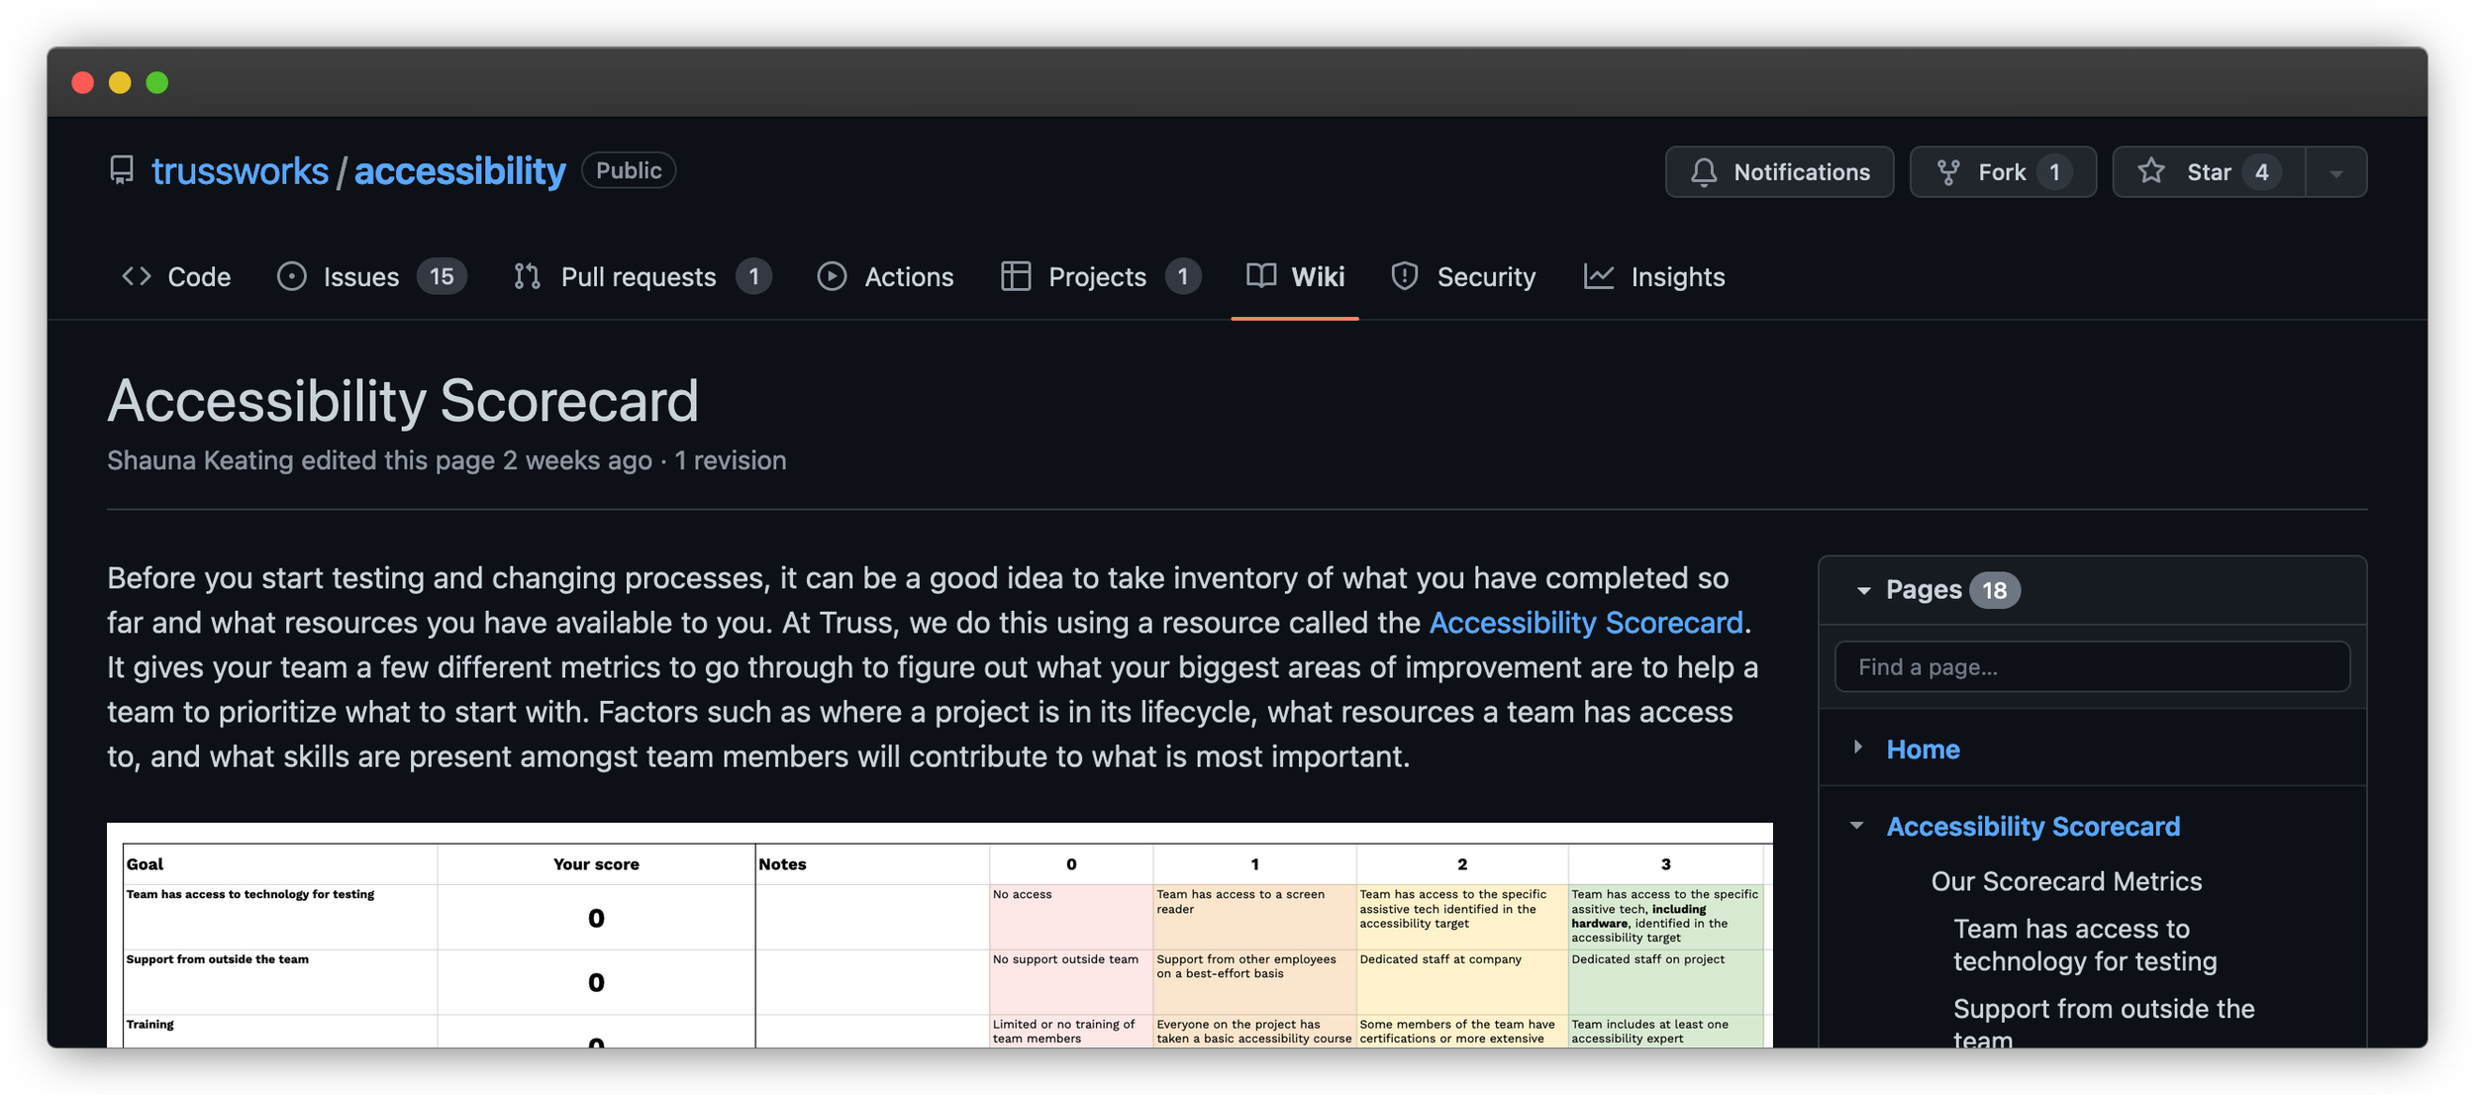Open the Star options dropdown arrow
Viewport: 2475px width, 1095px height.
click(x=2334, y=171)
